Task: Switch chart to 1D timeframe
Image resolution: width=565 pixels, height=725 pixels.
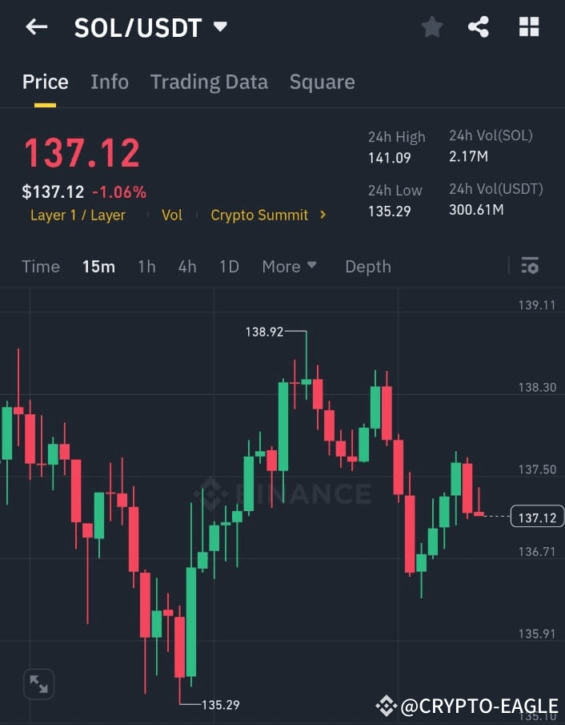Action: pyautogui.click(x=229, y=266)
